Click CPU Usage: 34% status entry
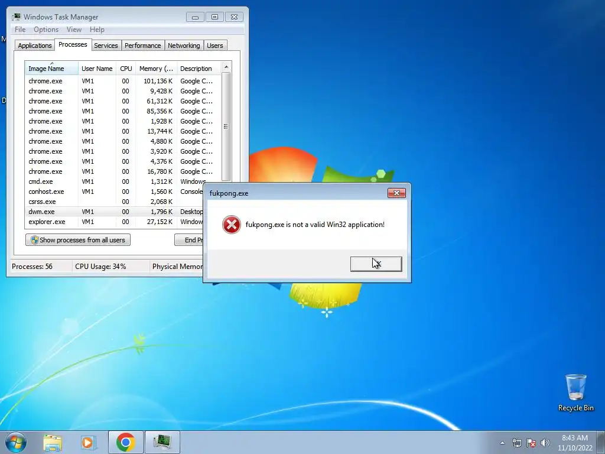The width and height of the screenshot is (605, 454). tap(100, 267)
